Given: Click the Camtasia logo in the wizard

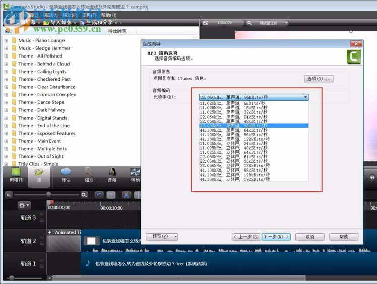Looking at the screenshot, I should (x=354, y=57).
